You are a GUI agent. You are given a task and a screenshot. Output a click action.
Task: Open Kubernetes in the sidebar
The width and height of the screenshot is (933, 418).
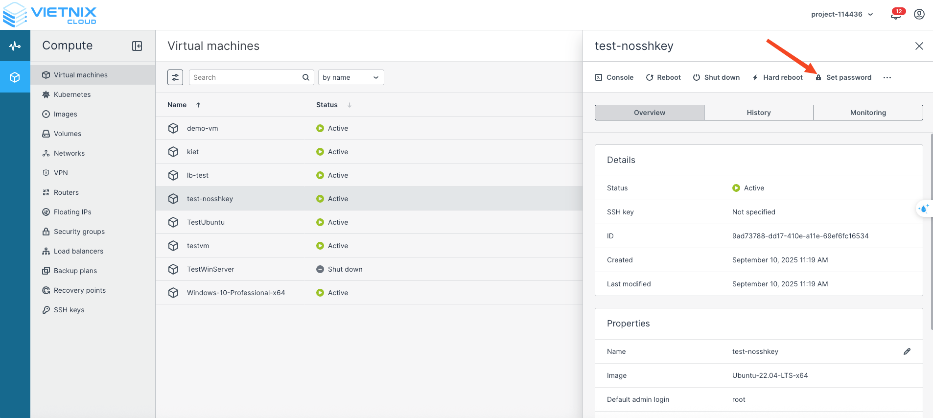[x=72, y=94]
